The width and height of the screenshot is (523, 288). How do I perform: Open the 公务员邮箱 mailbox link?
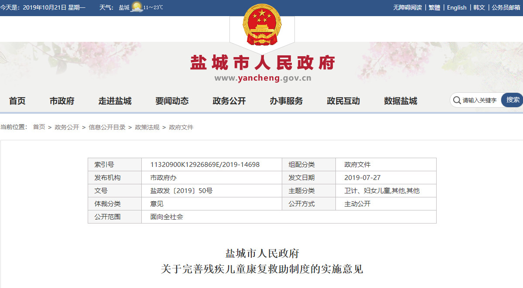click(x=506, y=7)
